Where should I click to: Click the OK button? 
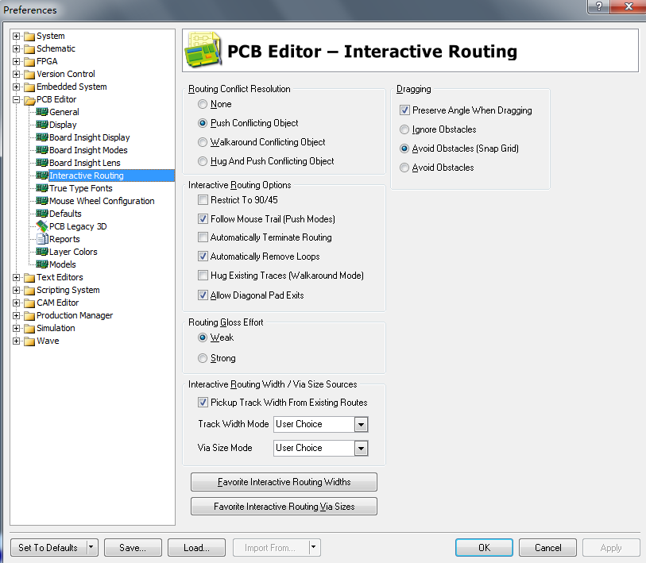click(x=484, y=547)
